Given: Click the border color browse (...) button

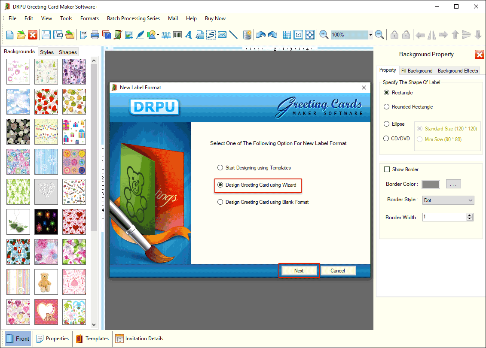Looking at the screenshot, I should point(453,184).
